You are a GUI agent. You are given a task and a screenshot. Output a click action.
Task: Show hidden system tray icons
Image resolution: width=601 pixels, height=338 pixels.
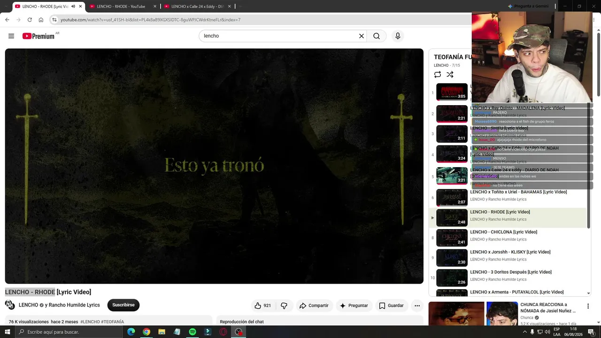point(524,332)
